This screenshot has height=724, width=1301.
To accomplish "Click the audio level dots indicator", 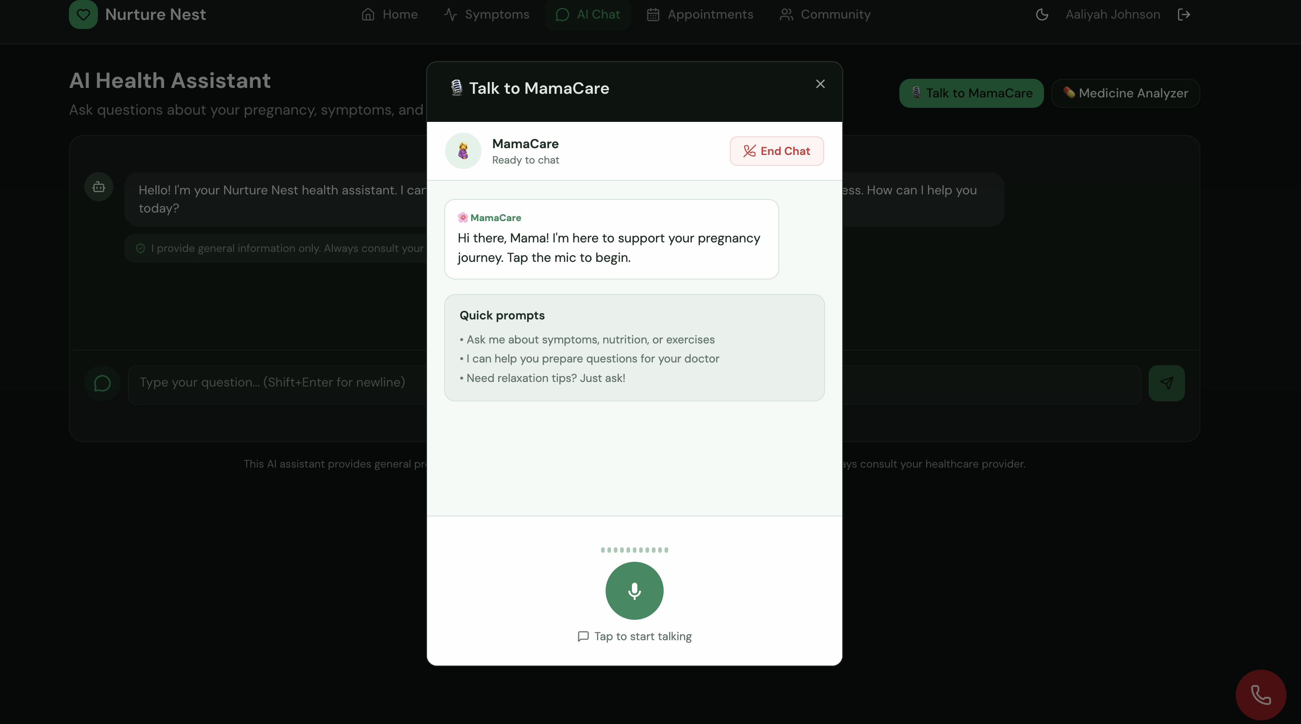I will point(634,550).
